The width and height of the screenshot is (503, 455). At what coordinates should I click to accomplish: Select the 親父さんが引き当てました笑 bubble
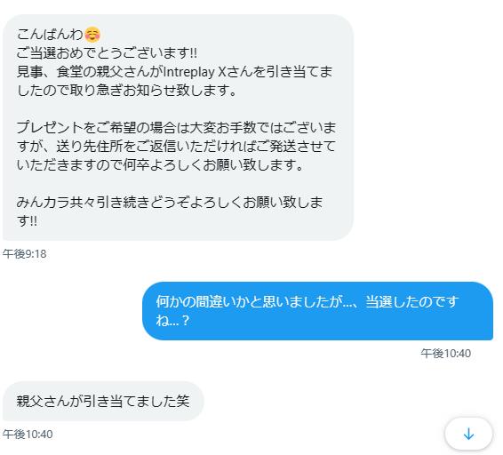coord(103,401)
